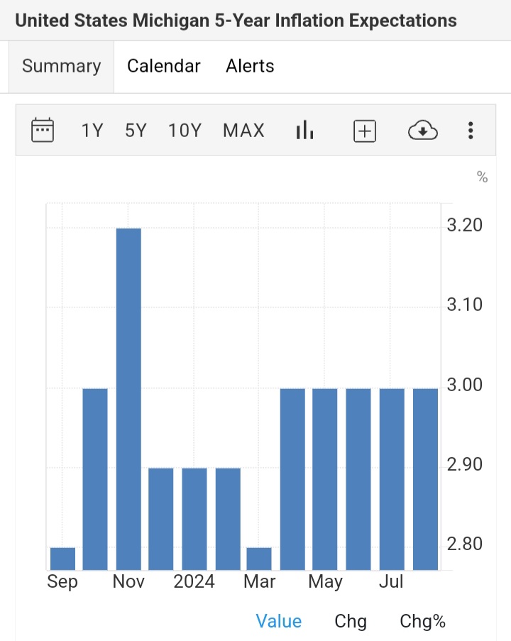Go to the Alerts tab
Viewport: 511px width, 641px height.
(x=250, y=66)
